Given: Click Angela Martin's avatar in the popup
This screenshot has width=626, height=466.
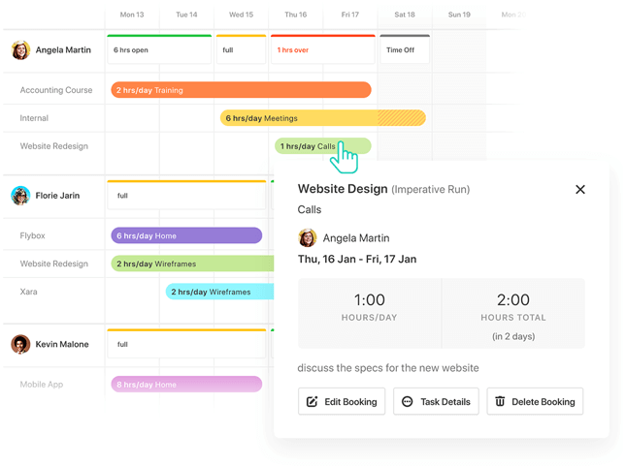Looking at the screenshot, I should 308,237.
